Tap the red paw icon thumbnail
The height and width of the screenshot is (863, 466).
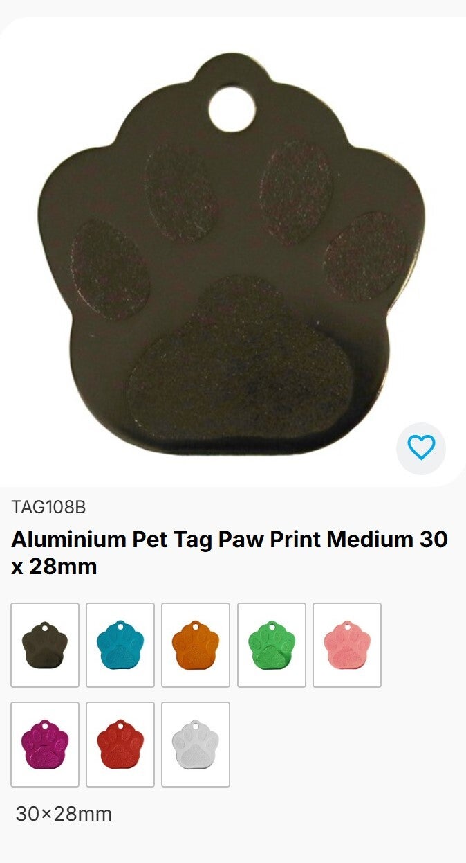[120, 745]
